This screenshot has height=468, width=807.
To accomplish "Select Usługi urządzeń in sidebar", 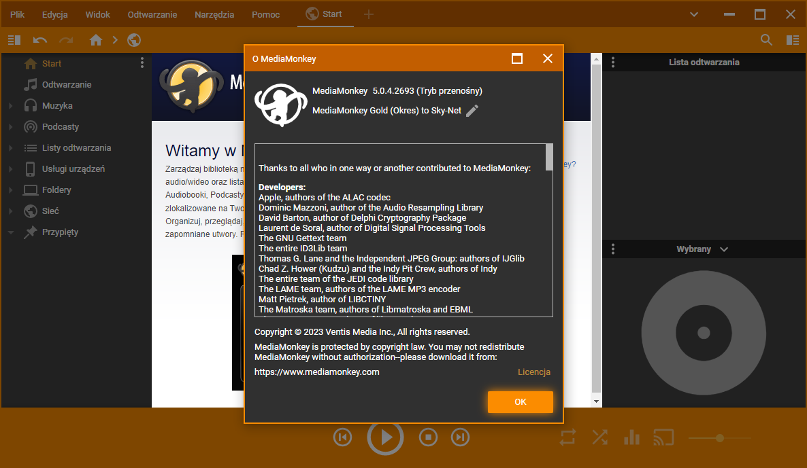I will (73, 169).
